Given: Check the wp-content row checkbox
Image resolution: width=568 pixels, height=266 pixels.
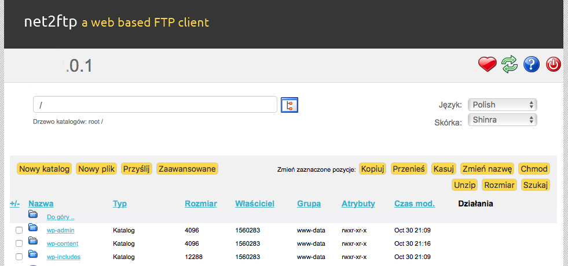Looking at the screenshot, I should pos(19,243).
